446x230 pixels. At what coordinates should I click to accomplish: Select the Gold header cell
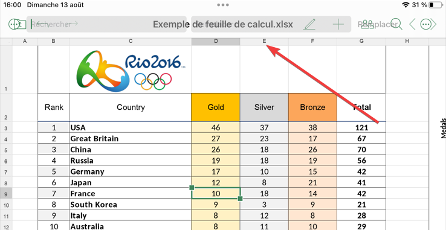coord(216,107)
